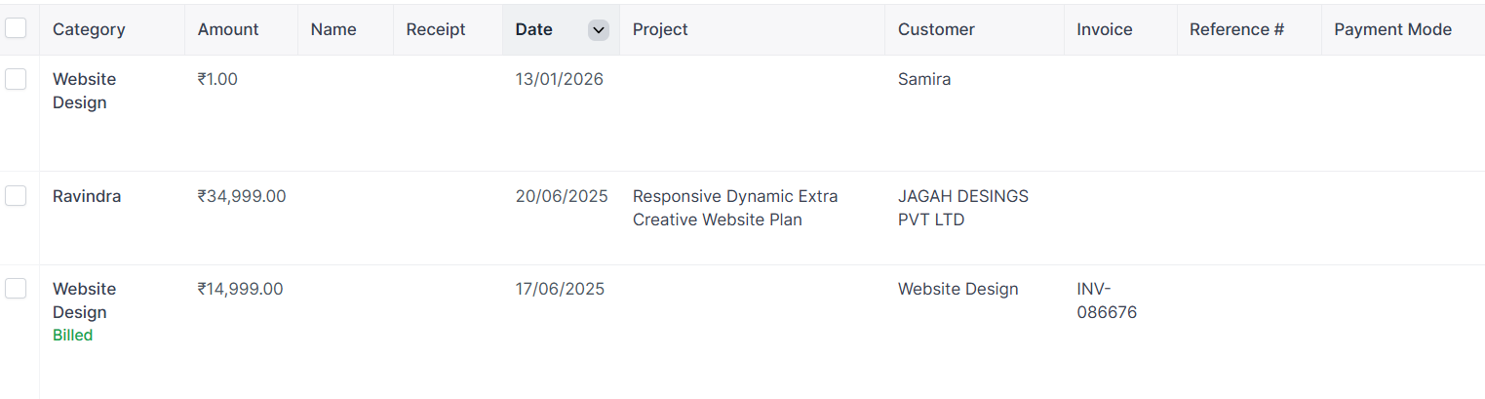The height and width of the screenshot is (399, 1485).
Task: Click the Receipt column header
Action: tap(436, 29)
